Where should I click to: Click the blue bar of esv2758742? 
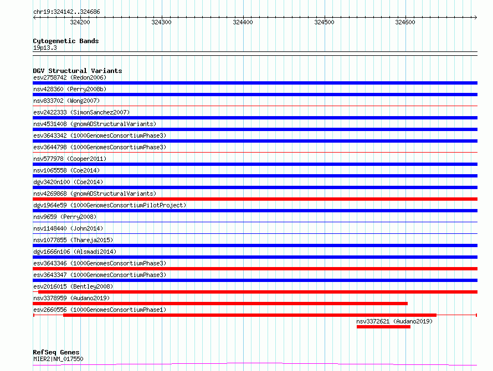pyautogui.click(x=255, y=83)
